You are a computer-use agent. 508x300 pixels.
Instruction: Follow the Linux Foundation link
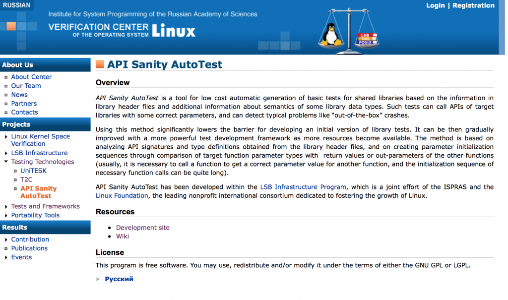coord(122,196)
